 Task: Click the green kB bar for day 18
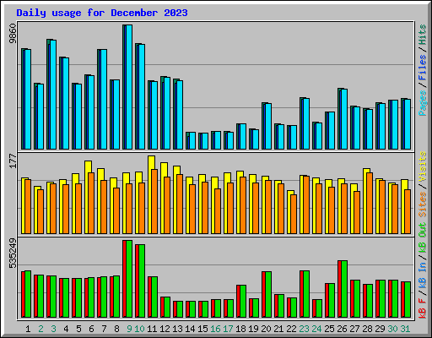point(243,302)
